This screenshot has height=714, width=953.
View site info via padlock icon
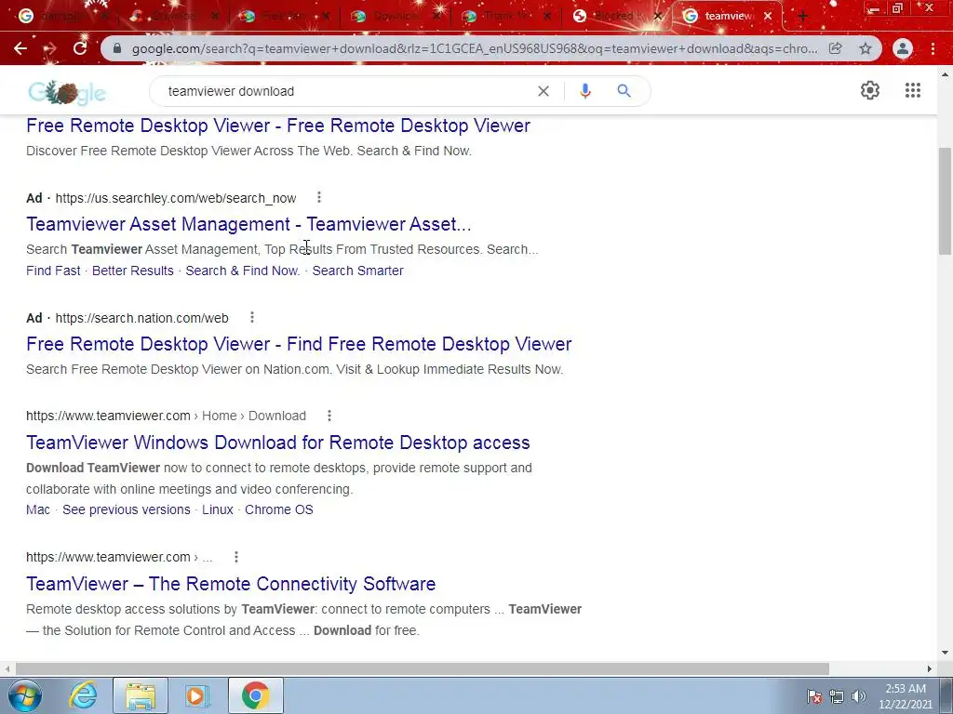(x=117, y=48)
